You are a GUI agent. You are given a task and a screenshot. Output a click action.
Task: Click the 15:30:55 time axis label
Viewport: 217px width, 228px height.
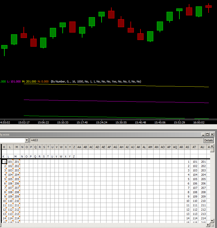click(121, 122)
